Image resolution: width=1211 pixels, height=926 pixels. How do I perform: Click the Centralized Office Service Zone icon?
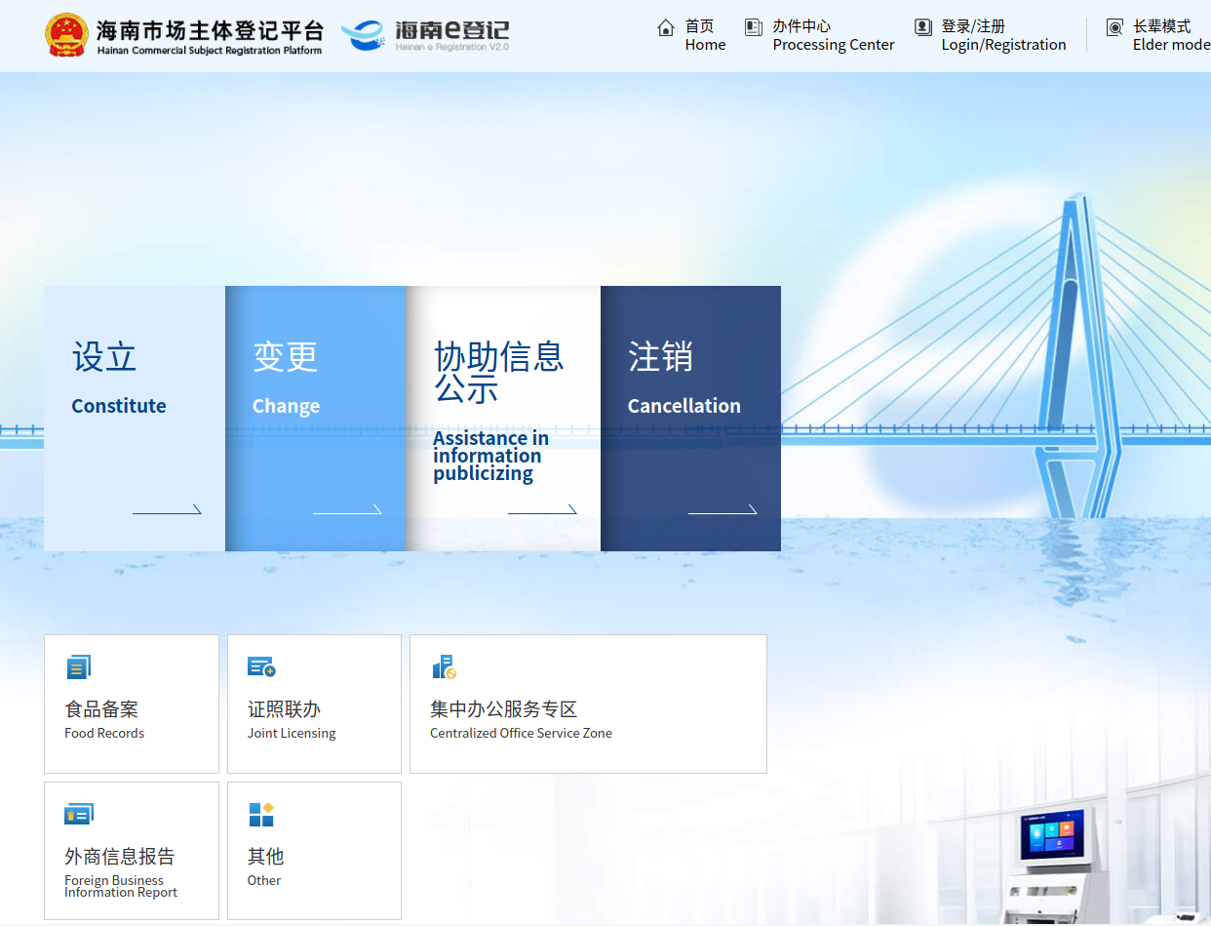(x=444, y=667)
